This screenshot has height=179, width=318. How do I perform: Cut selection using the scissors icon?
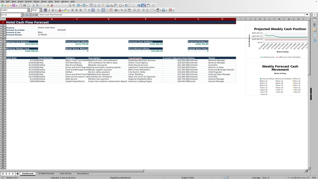tap(33, 5)
